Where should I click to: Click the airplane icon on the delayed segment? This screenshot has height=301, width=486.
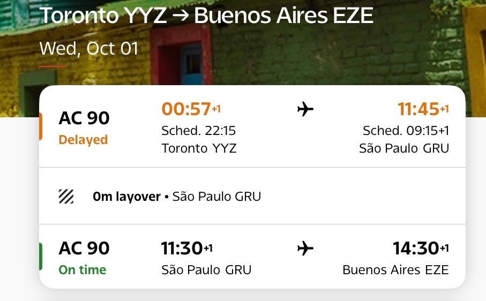(305, 110)
